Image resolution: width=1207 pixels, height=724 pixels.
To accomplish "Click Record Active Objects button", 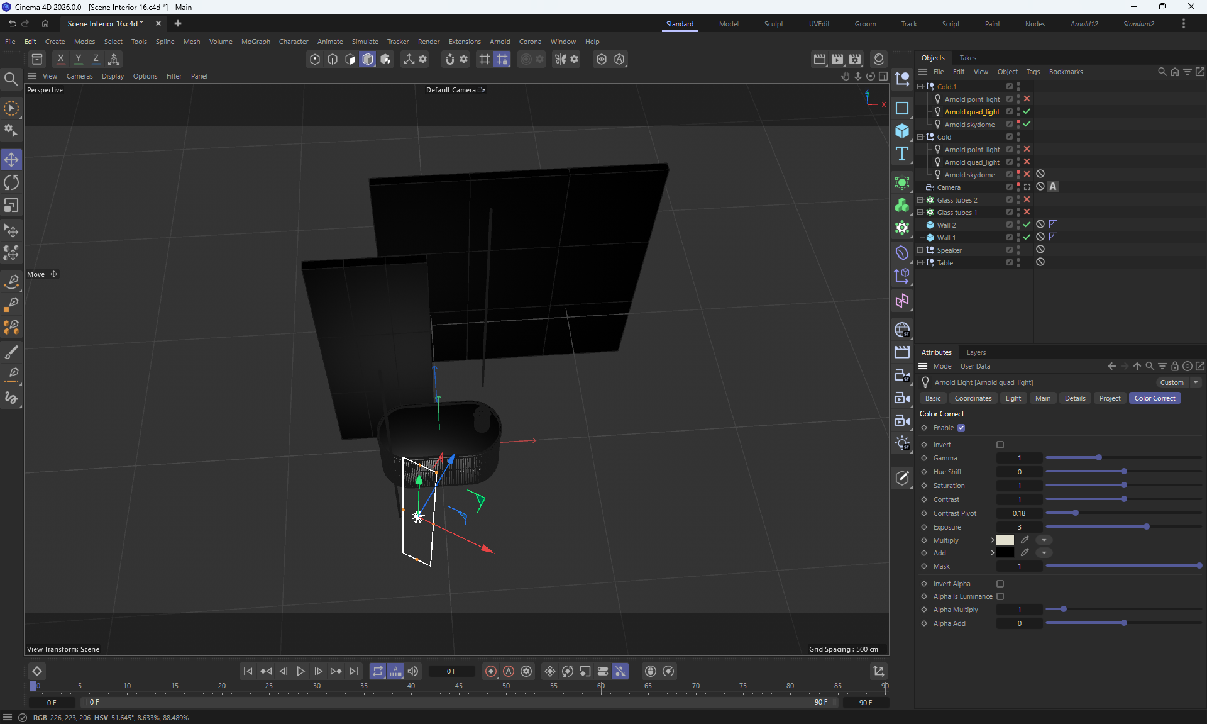I will pos(491,671).
